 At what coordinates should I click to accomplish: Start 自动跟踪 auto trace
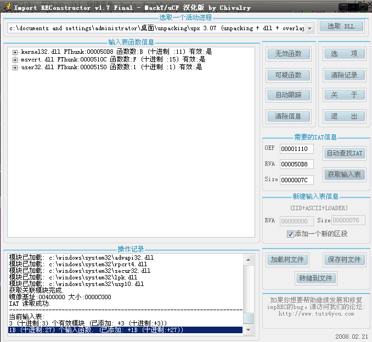[x=289, y=95]
